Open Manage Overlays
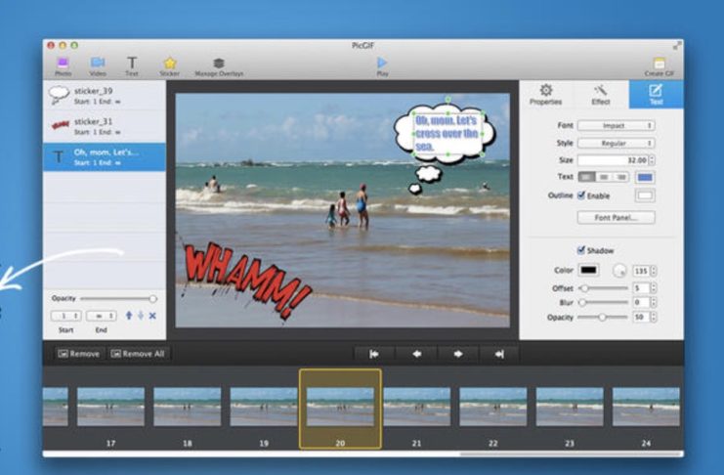 pyautogui.click(x=219, y=63)
